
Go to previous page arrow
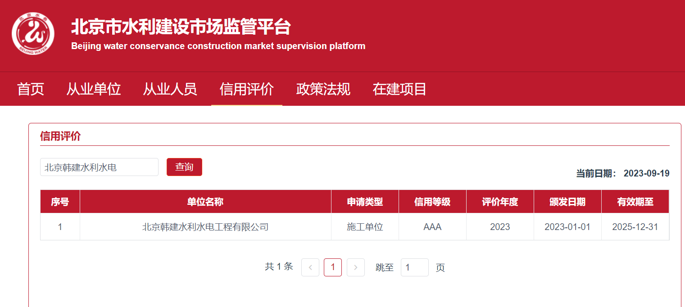(310, 267)
